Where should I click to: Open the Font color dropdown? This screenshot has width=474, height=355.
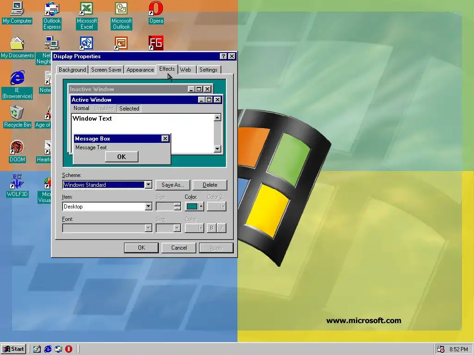point(194,228)
